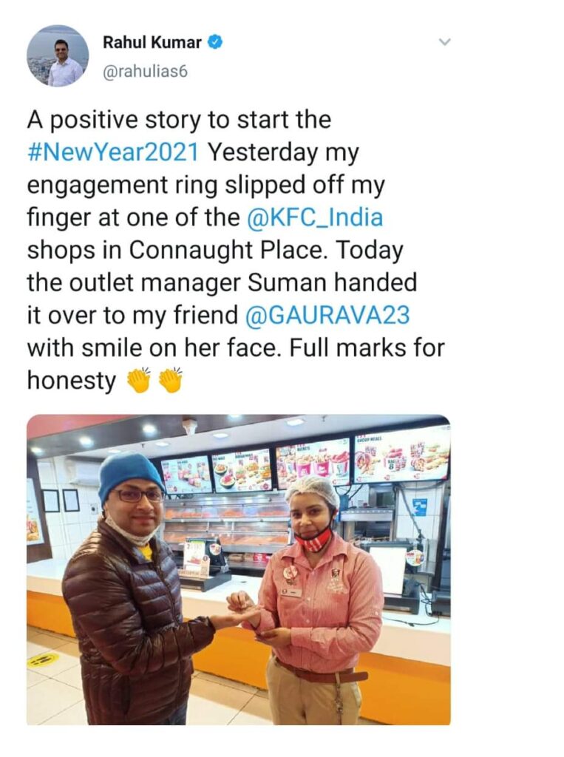Click the second clapping hands emoji

pyautogui.click(x=171, y=381)
